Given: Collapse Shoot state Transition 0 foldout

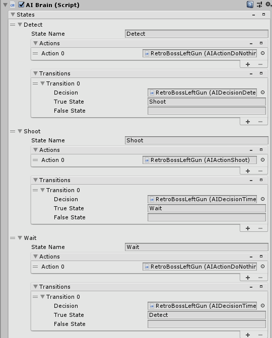Looking at the screenshot, I should click(42, 190).
